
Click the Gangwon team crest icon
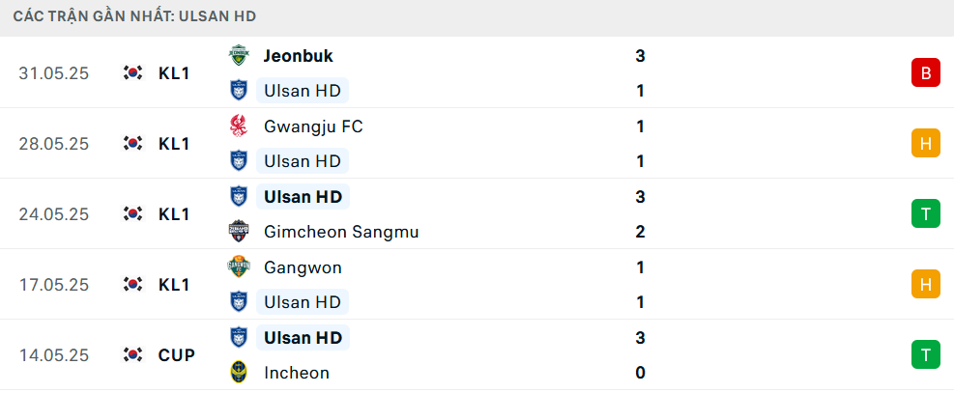point(239,267)
